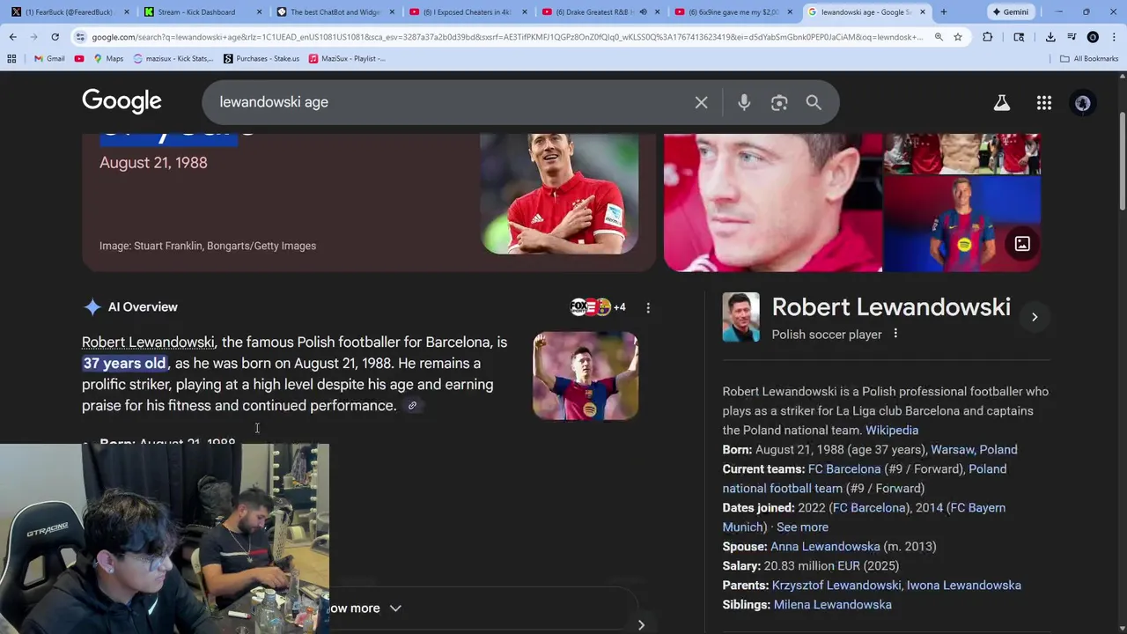
Task: Open AI Overview more options menu
Action: pyautogui.click(x=648, y=307)
